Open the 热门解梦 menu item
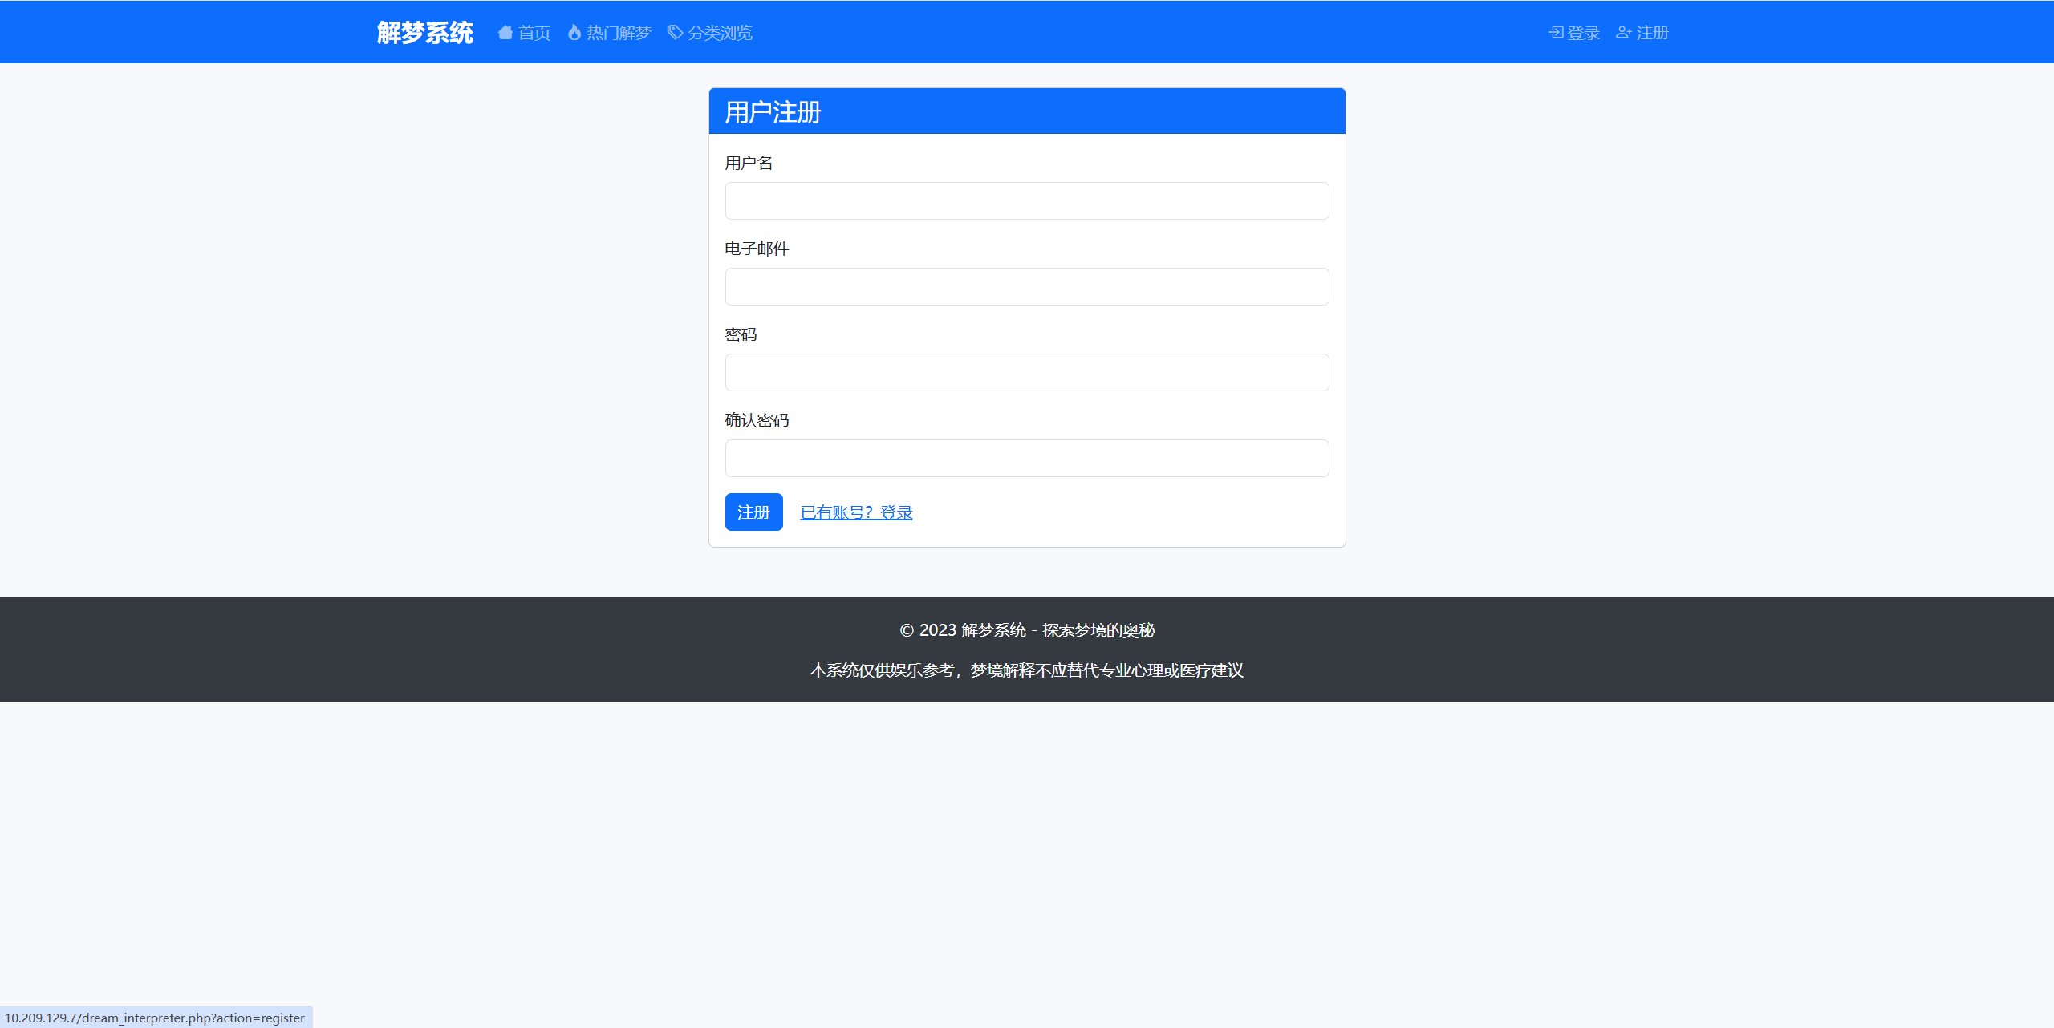The image size is (2054, 1028). click(619, 33)
